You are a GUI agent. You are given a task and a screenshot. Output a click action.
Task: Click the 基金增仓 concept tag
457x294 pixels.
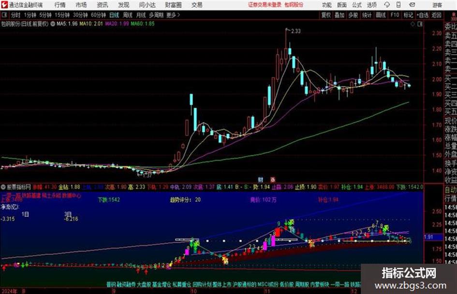pyautogui.click(x=162, y=284)
